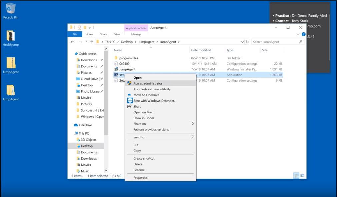Choose Create shortcut
The height and width of the screenshot is (197, 337).
click(x=144, y=159)
